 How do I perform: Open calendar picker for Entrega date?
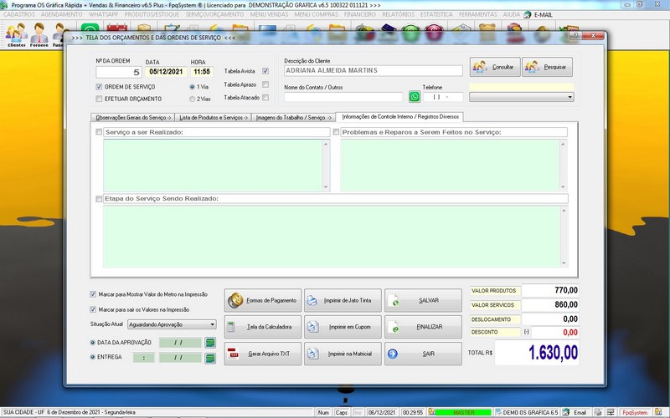(210, 358)
